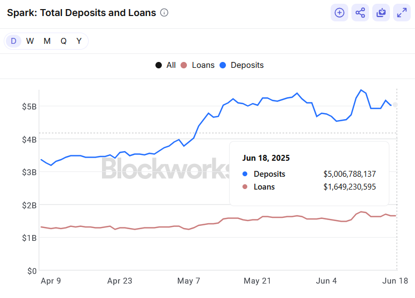Click the $4B y-axis label
415x298 pixels.
coord(29,139)
